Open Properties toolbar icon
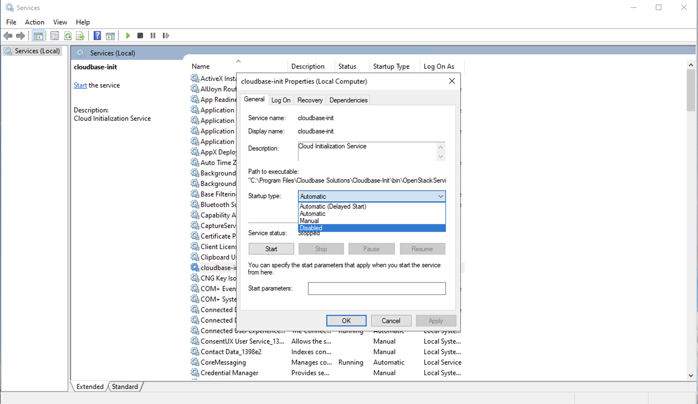This screenshot has width=698, height=404. click(x=55, y=35)
